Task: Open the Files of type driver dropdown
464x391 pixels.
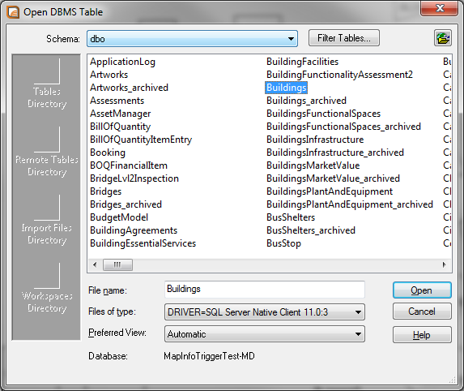Action: click(265, 312)
